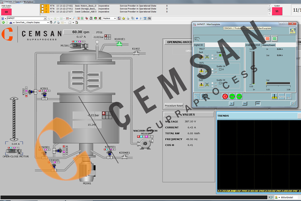Image resolution: width=301 pixels, height=201 pixels.
Task: Click the info icon in toolbar
Action: tap(141, 18)
